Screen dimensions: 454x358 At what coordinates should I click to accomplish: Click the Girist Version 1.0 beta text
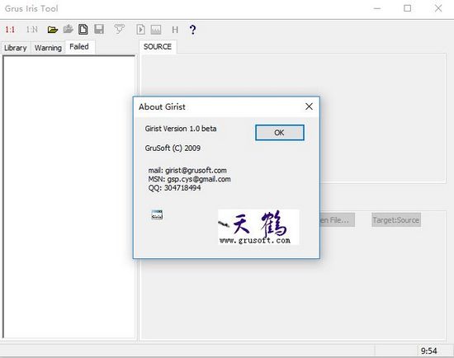point(181,129)
